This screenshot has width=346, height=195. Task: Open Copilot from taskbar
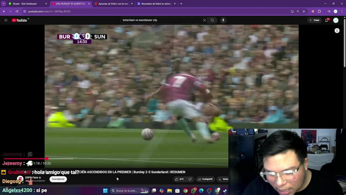click(x=161, y=191)
